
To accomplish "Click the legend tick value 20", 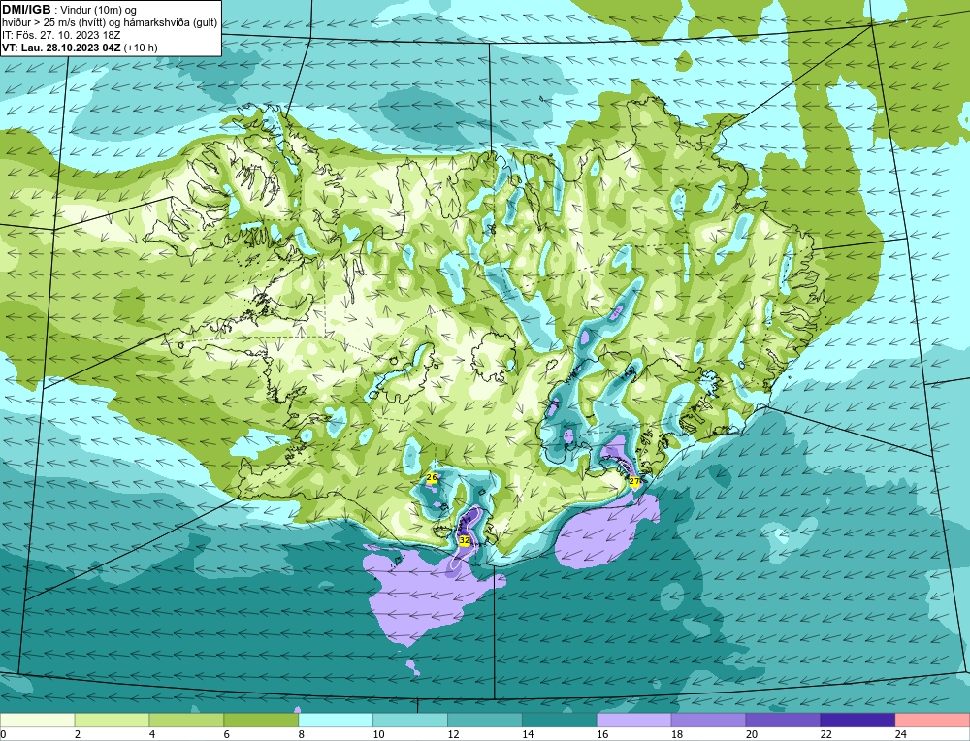I will point(752,734).
